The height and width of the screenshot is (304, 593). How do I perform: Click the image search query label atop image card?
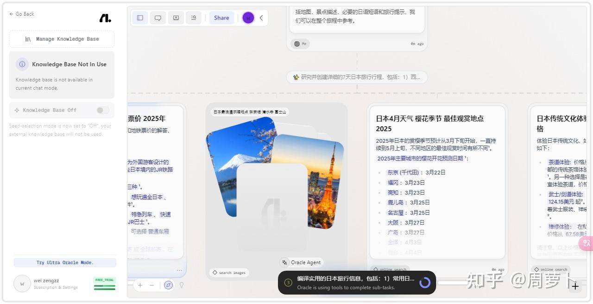pyautogui.click(x=250, y=112)
